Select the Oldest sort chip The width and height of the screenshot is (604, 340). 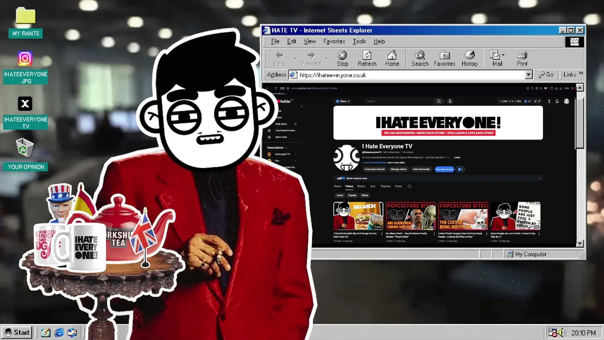(x=365, y=195)
